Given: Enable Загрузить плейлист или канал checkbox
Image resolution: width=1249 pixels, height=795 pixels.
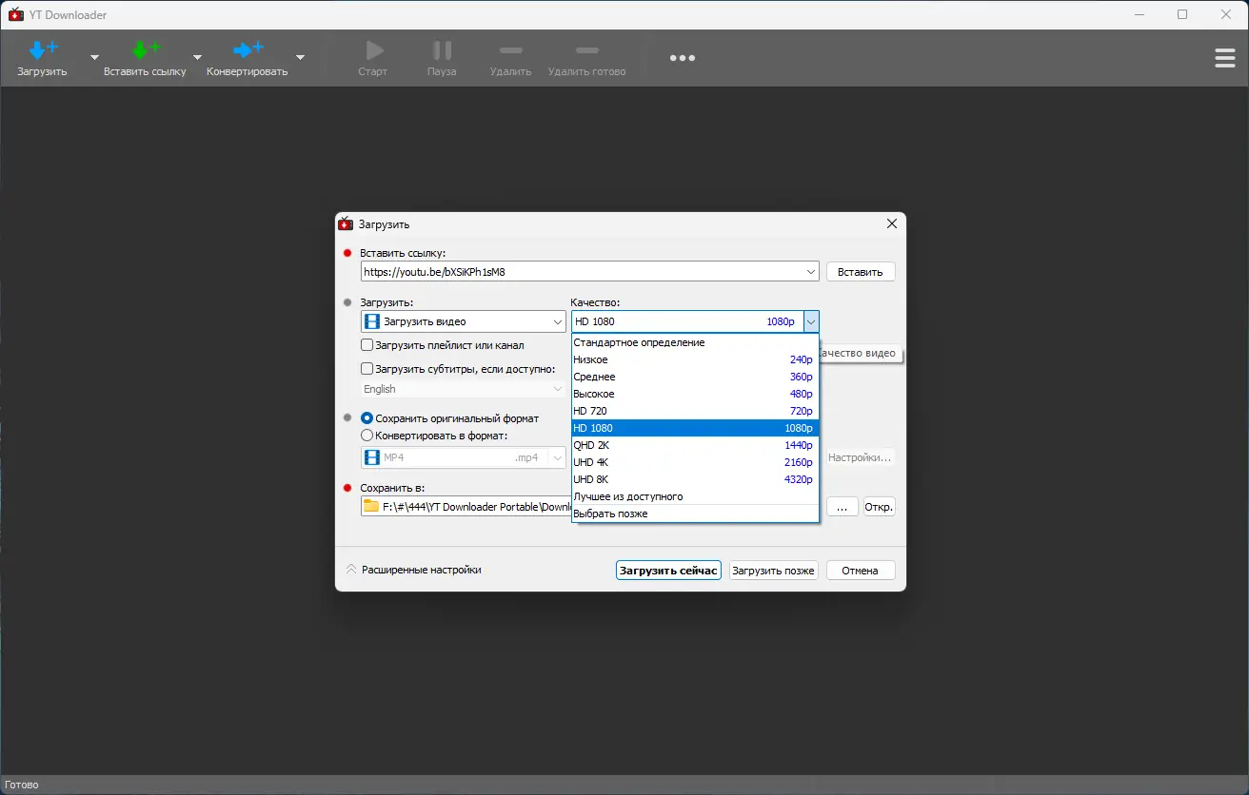Looking at the screenshot, I should pos(367,345).
